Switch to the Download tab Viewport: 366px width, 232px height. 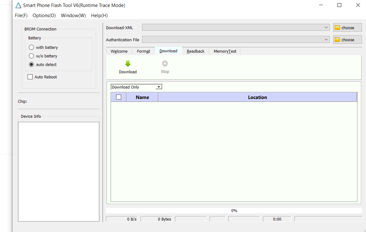(168, 51)
